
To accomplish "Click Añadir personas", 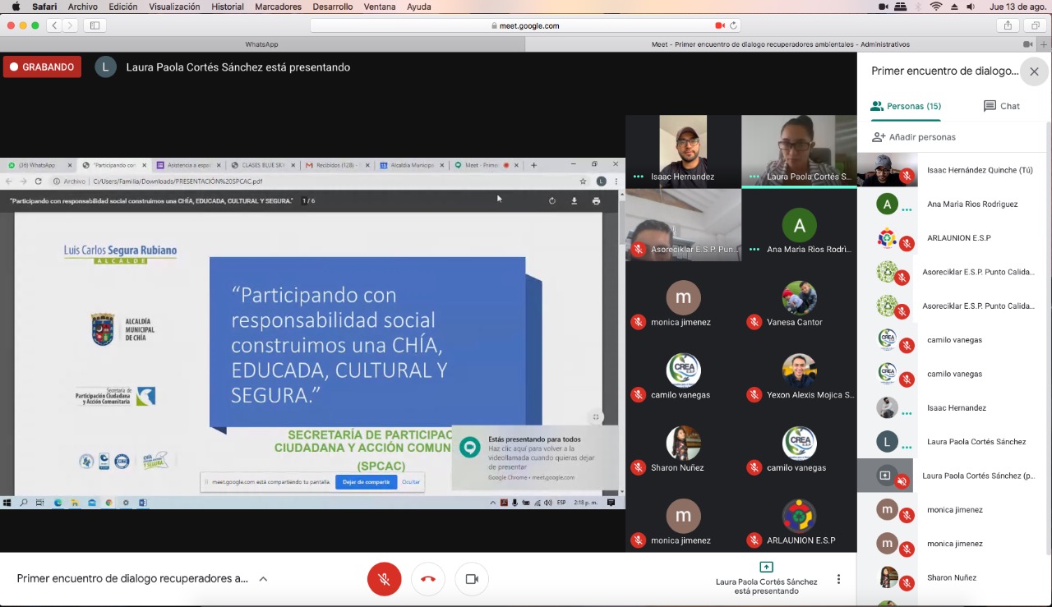I will (x=914, y=137).
